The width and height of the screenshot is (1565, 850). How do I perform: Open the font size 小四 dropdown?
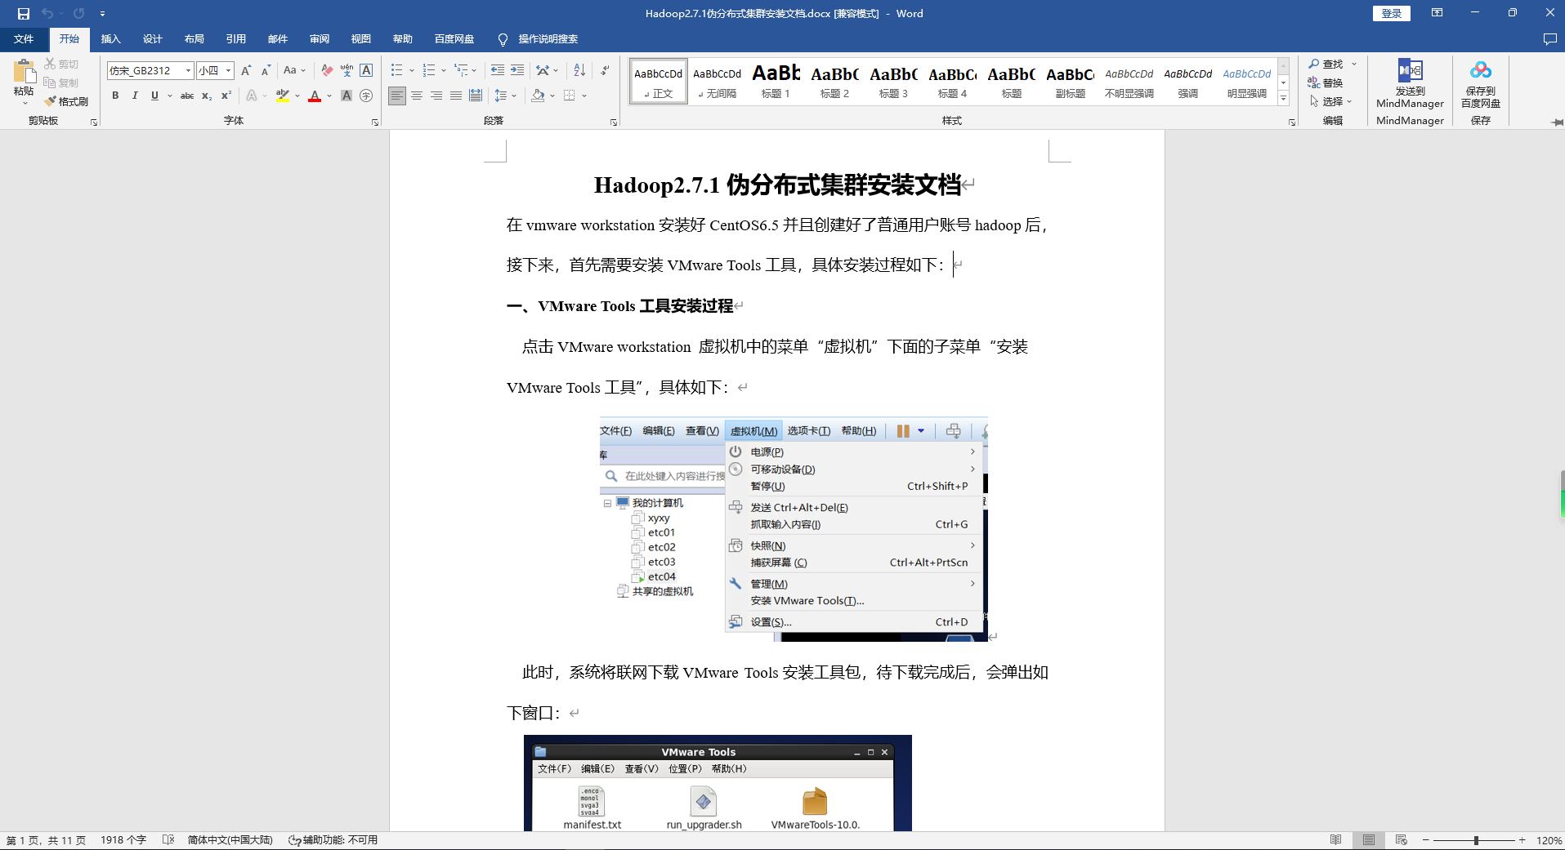pyautogui.click(x=229, y=70)
